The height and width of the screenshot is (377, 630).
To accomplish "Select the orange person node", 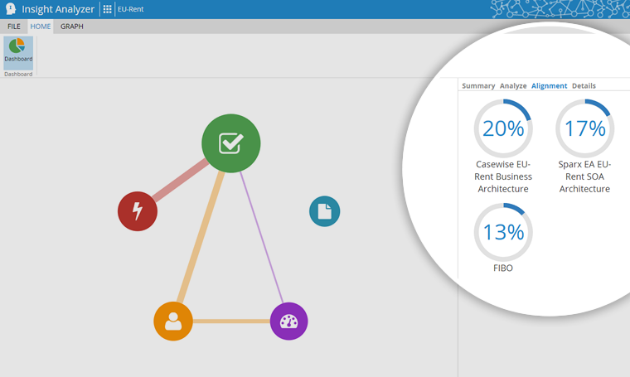I will [x=173, y=321].
